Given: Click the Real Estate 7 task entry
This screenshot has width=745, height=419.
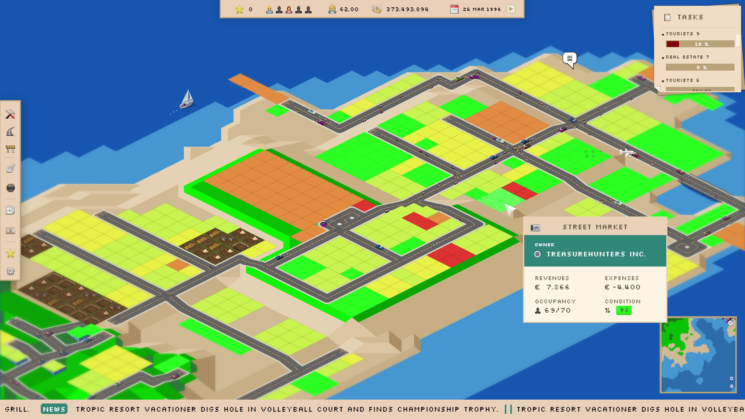Looking at the screenshot, I should tap(686, 57).
